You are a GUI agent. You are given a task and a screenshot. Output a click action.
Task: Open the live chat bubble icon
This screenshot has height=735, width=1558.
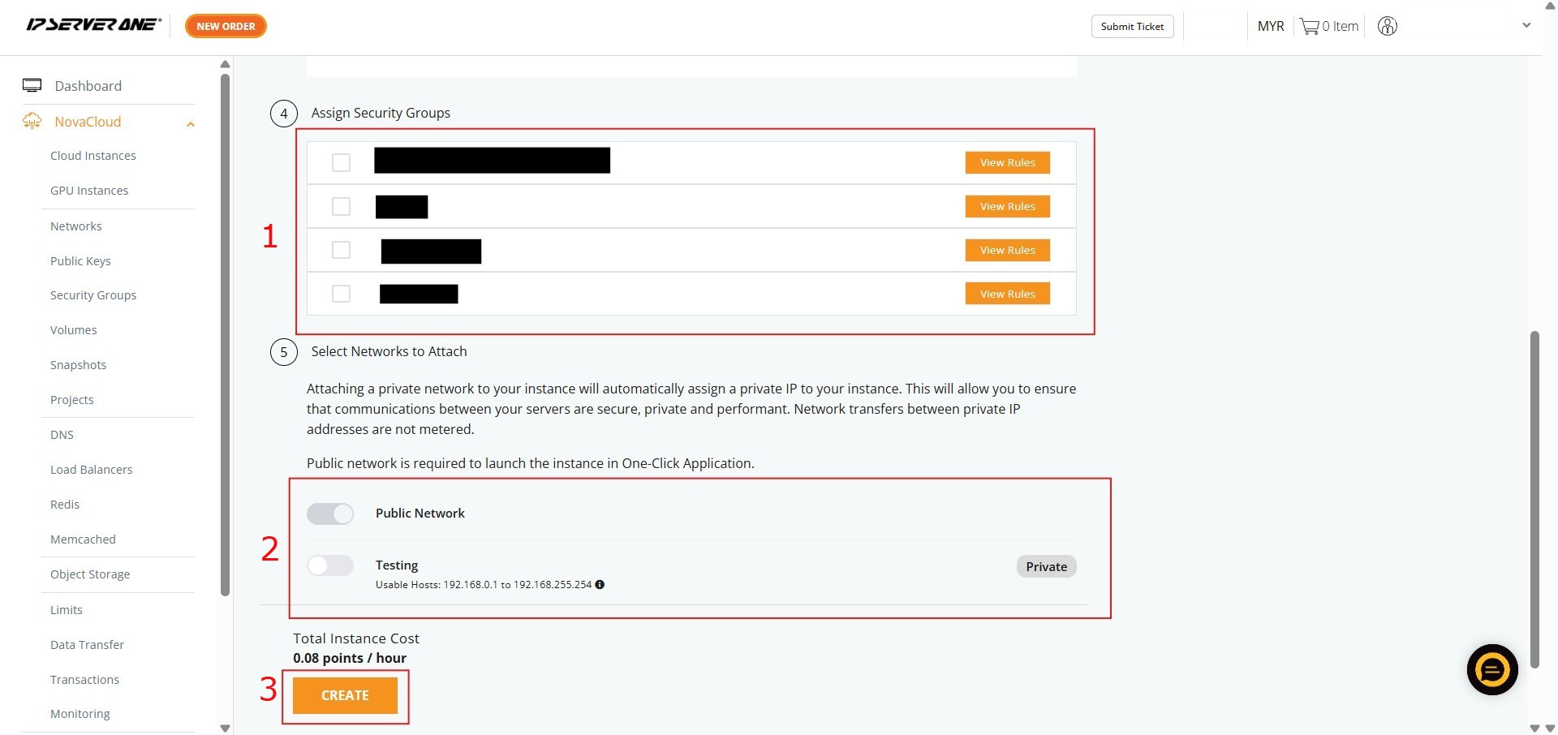tap(1491, 669)
